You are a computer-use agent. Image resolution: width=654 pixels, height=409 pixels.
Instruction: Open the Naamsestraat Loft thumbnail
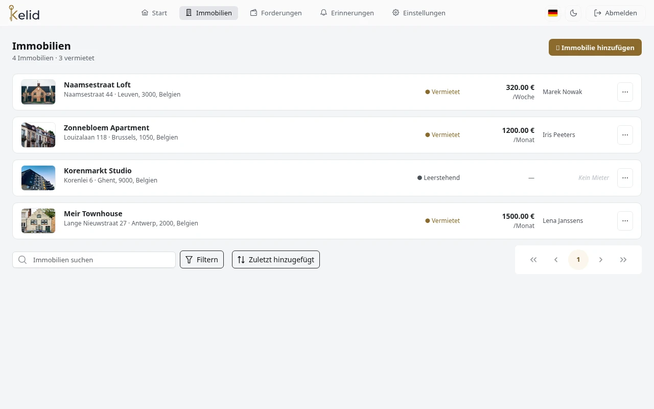[38, 92]
